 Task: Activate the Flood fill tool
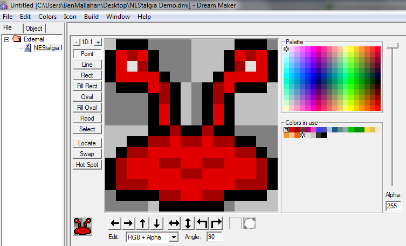87,118
